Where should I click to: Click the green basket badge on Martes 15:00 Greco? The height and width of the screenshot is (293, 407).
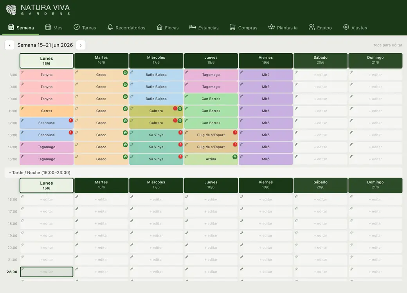pyautogui.click(x=125, y=157)
